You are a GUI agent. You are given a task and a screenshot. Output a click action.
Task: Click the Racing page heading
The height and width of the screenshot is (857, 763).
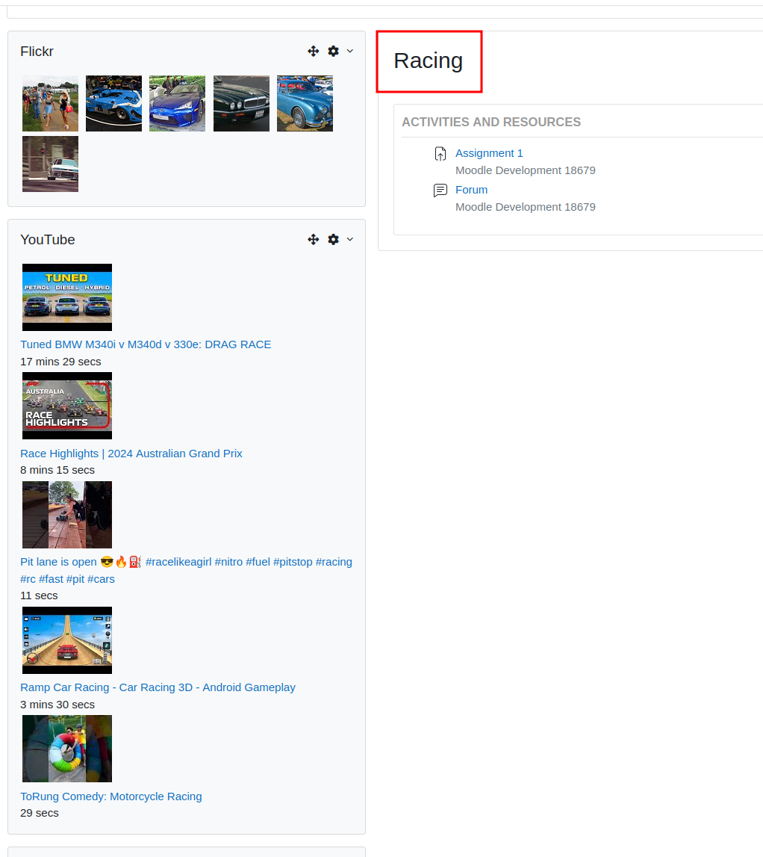coord(429,61)
